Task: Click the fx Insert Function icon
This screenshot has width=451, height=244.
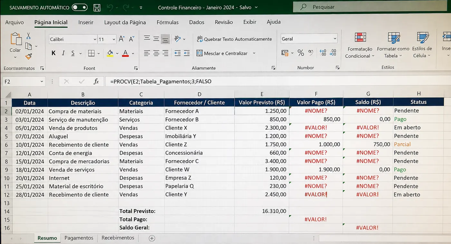Action: pyautogui.click(x=96, y=82)
